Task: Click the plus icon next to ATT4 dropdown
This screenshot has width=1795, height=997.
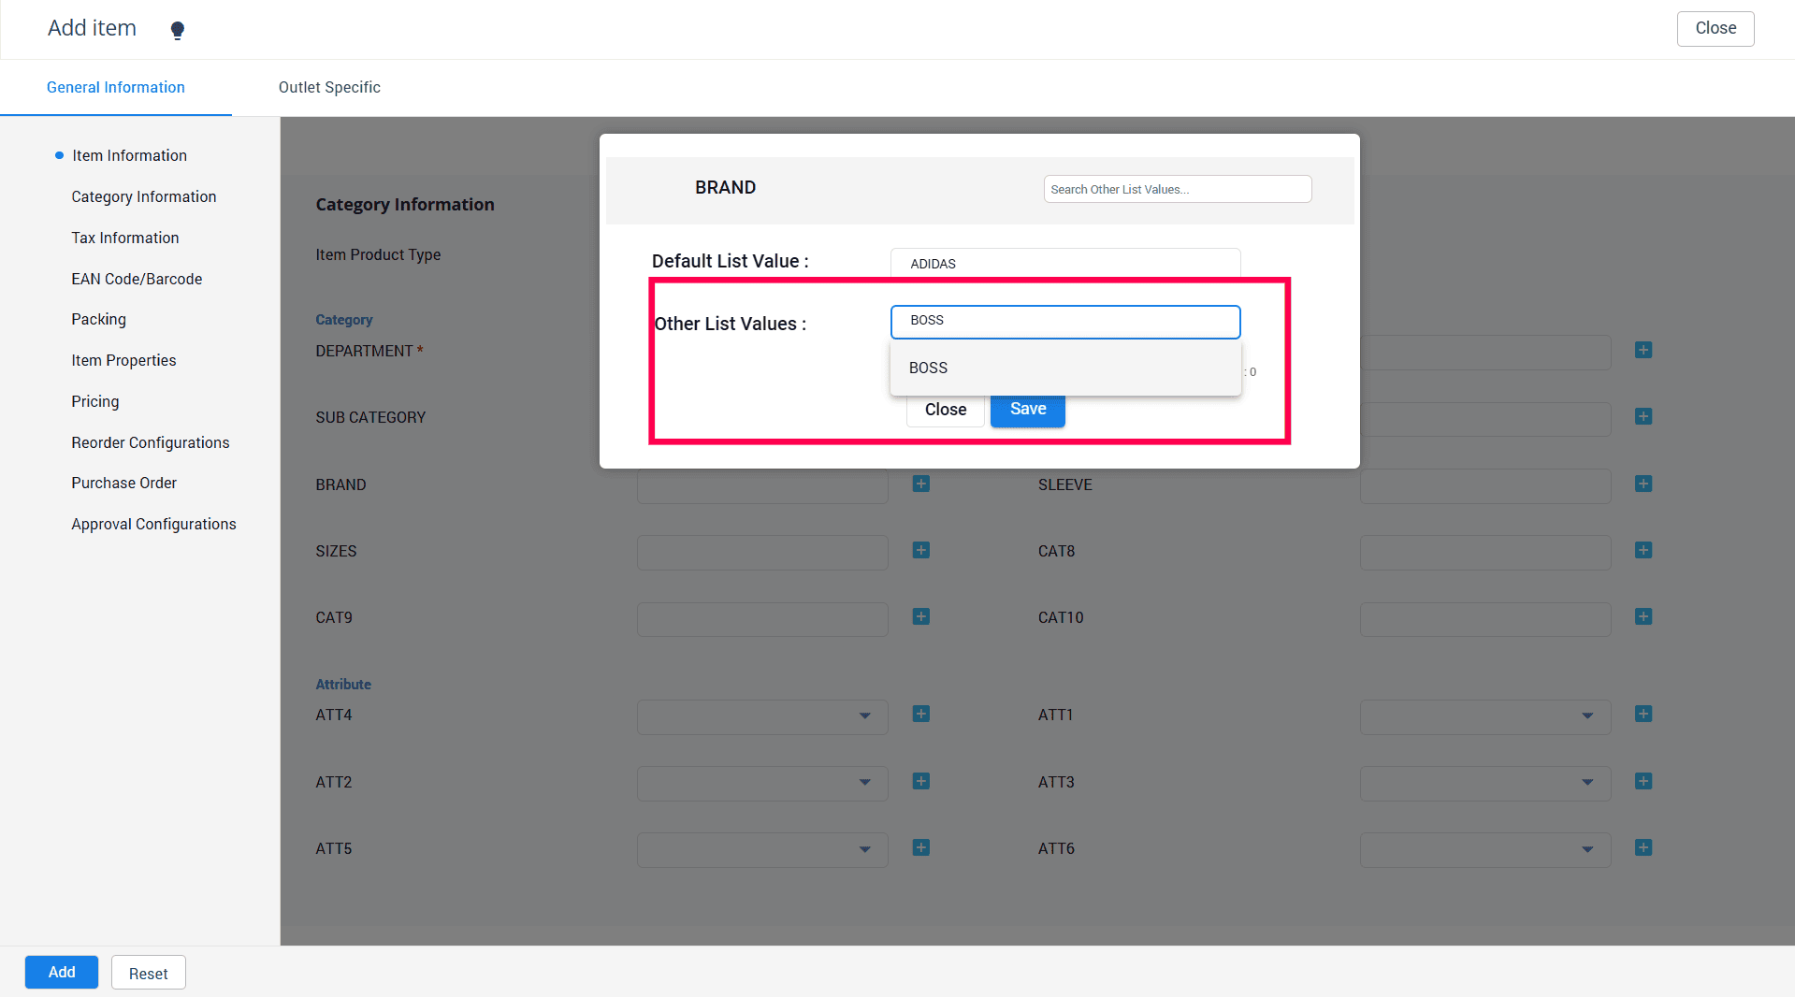Action: [x=921, y=714]
